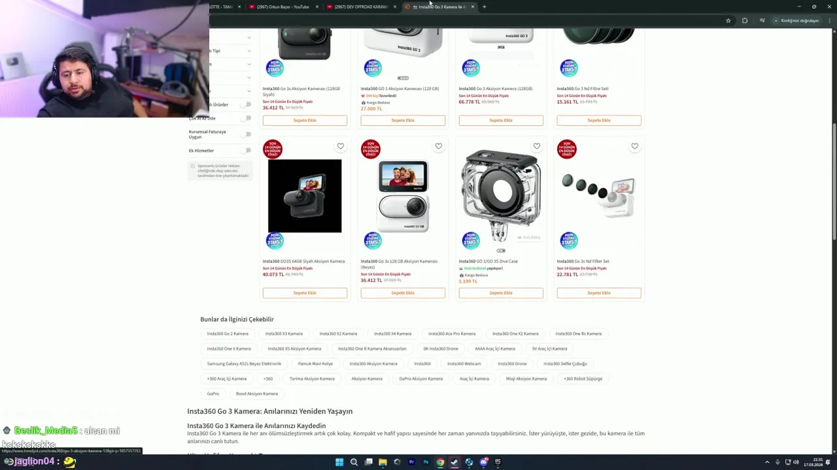The image size is (837, 470).
Task: Open the Insta360 X4 Kamera suggestion
Action: (392, 334)
